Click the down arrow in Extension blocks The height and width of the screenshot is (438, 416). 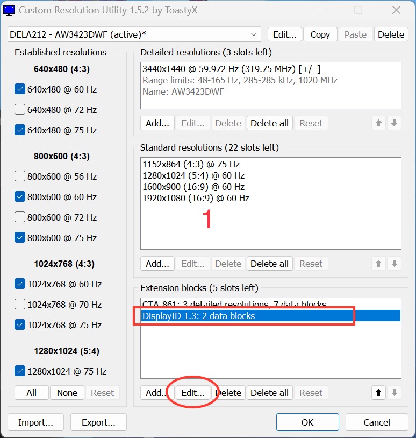tap(395, 393)
